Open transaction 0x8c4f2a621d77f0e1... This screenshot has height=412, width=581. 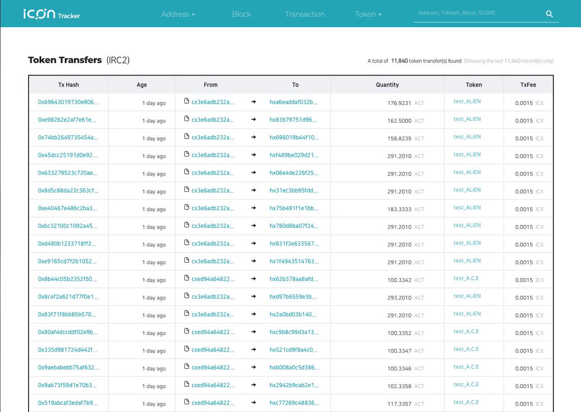(x=67, y=297)
